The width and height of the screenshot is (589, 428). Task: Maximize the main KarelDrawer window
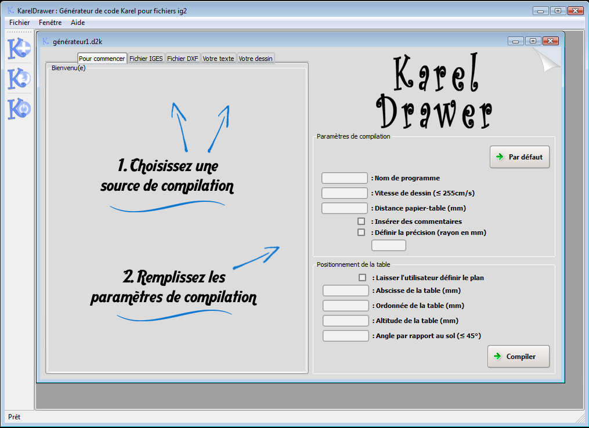tap(558, 11)
